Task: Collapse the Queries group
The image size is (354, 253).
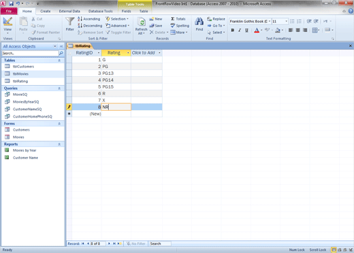Action: click(59, 88)
